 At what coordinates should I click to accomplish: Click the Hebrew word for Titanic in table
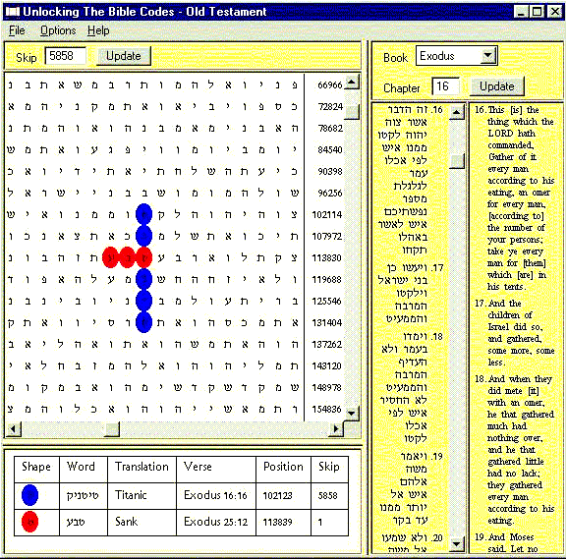point(83,495)
